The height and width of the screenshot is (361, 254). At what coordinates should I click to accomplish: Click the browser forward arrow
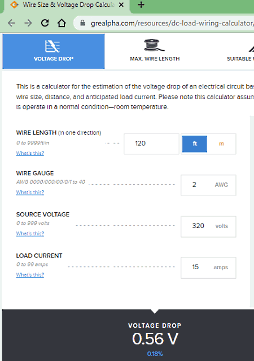coord(28,23)
